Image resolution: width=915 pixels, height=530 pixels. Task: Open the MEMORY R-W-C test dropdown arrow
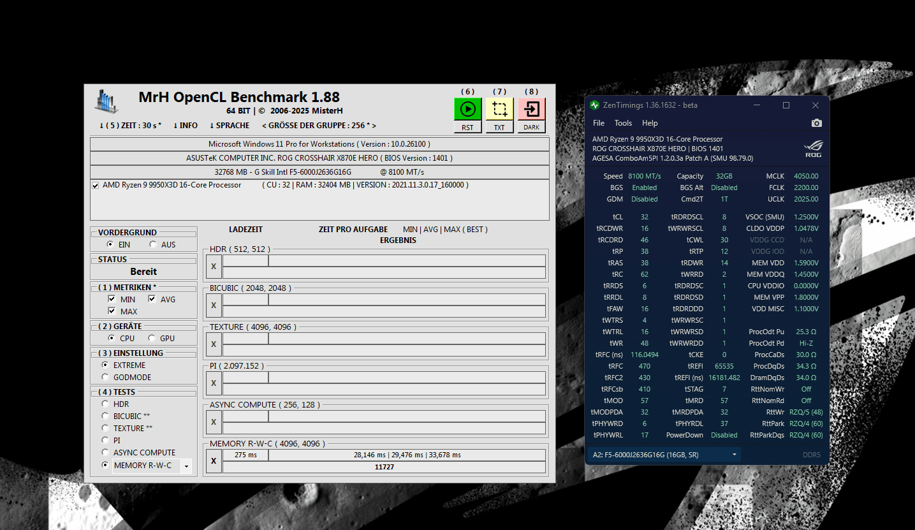[186, 466]
